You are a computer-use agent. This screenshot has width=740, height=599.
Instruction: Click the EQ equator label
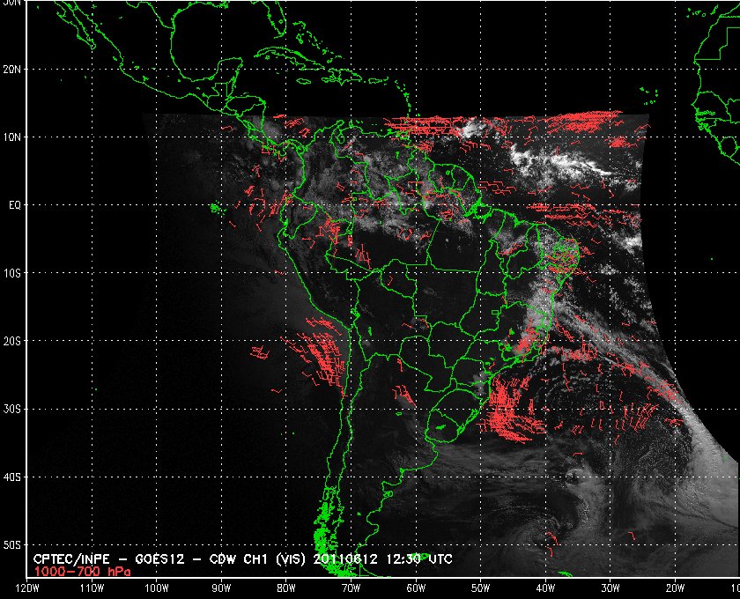(15, 205)
